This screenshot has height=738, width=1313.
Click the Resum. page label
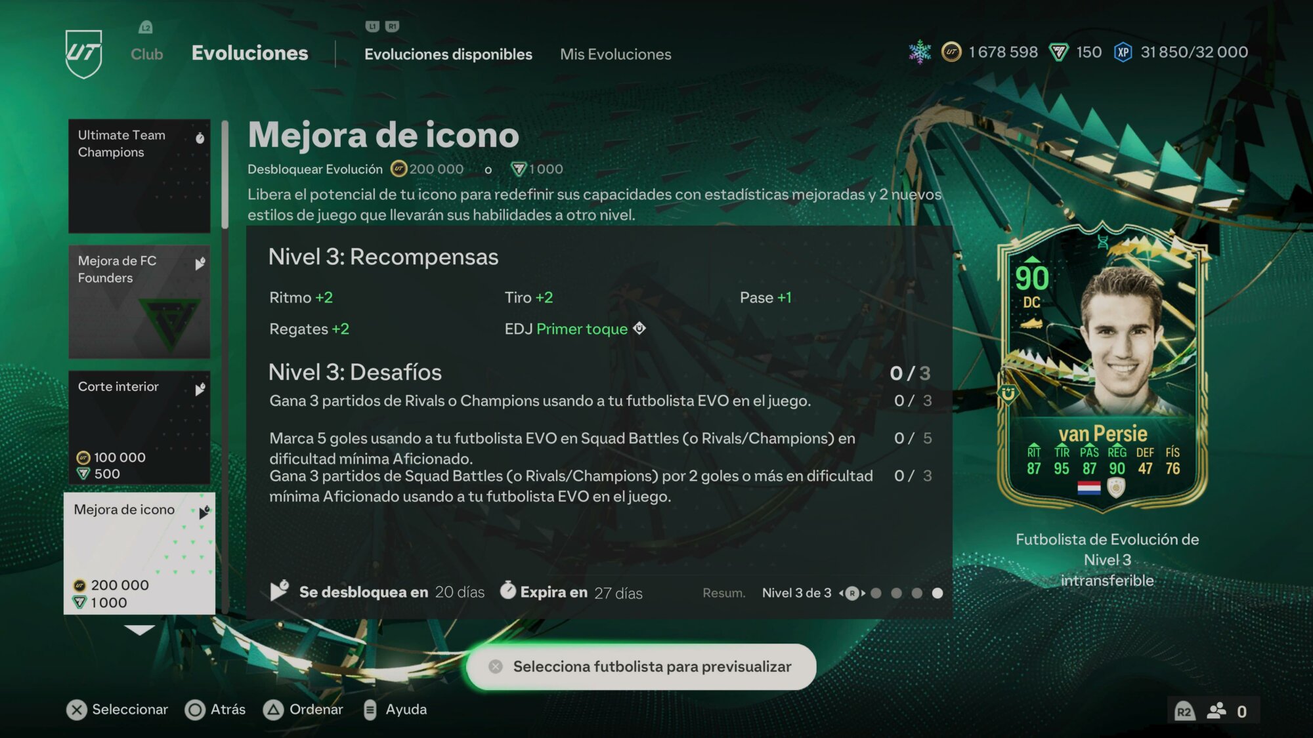tap(724, 593)
